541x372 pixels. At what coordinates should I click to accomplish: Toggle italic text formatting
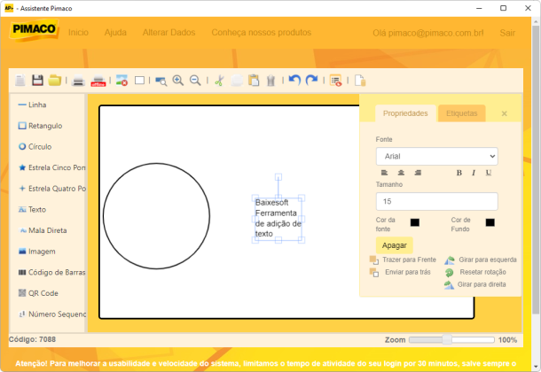(474, 173)
